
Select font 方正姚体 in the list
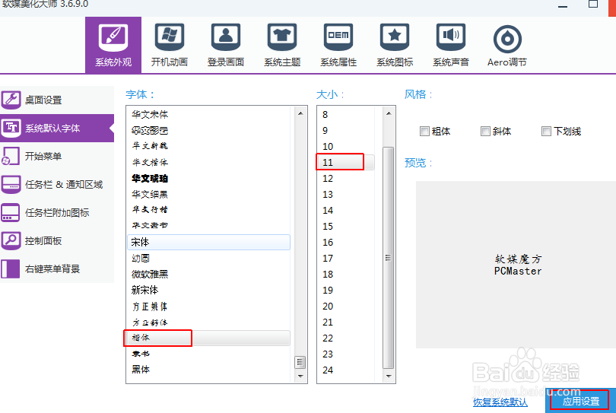click(208, 306)
